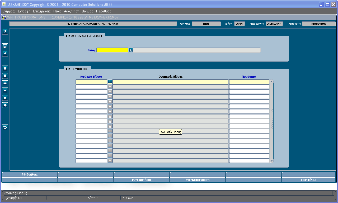Open the value list beside the Είδος field
Image resolution: width=338 pixels, height=203 pixels.
click(x=131, y=50)
